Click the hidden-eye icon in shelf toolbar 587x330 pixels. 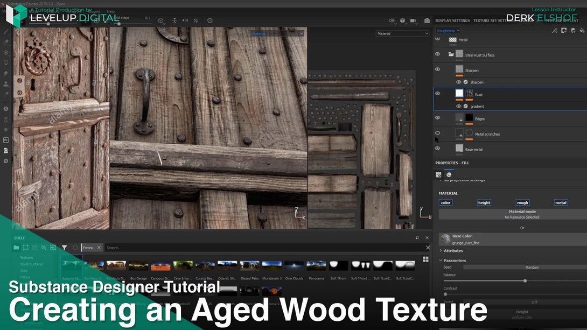tap(44, 248)
